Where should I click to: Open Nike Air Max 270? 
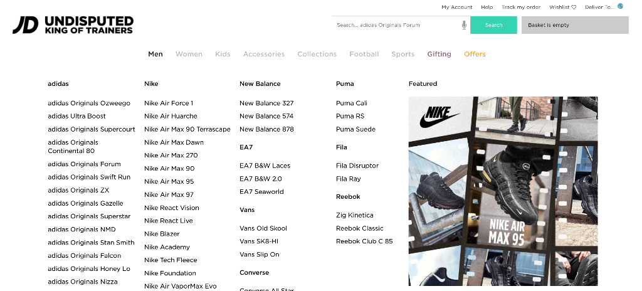click(x=171, y=156)
